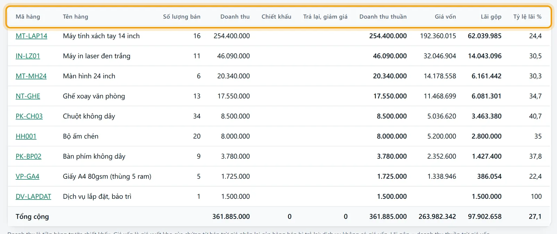Image resolution: width=557 pixels, height=234 pixels.
Task: Select the 'Bàn phím không dây' item name
Action: point(94,156)
